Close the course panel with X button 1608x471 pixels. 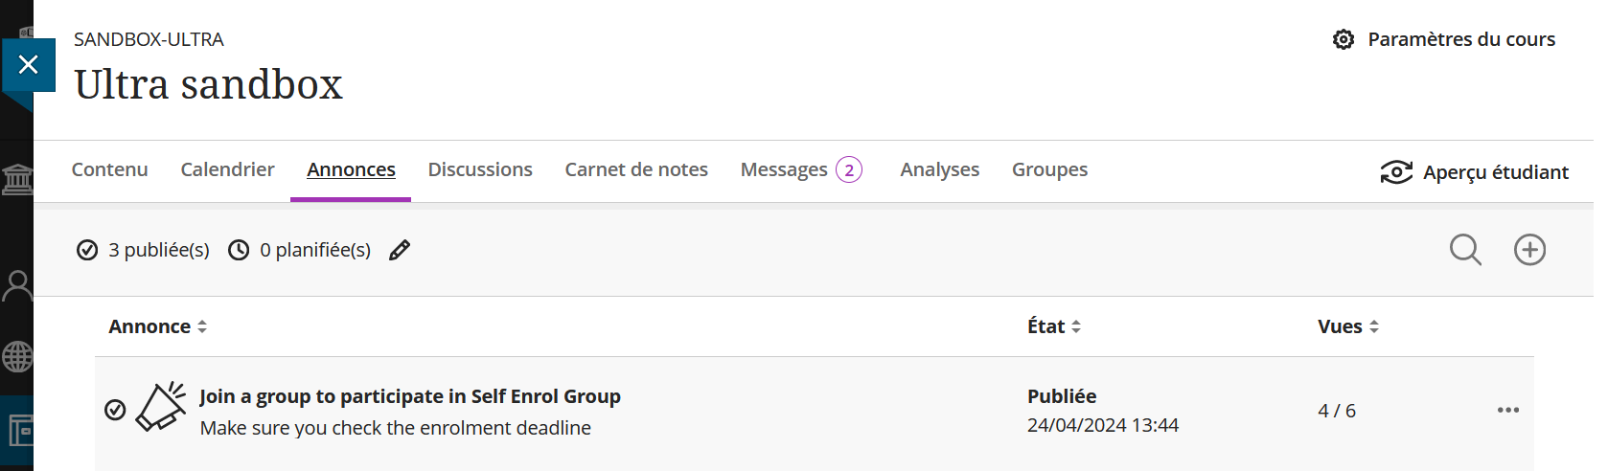tap(29, 65)
